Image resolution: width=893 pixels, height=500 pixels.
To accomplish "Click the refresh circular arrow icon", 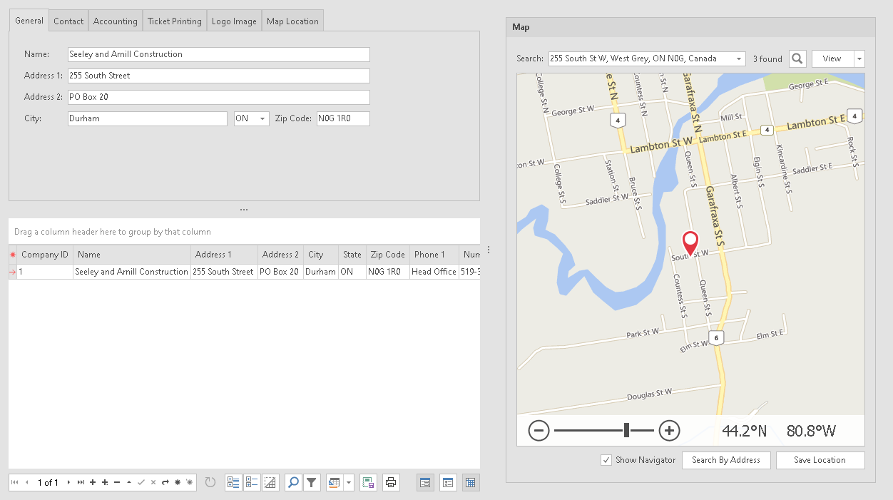I will pyautogui.click(x=210, y=483).
